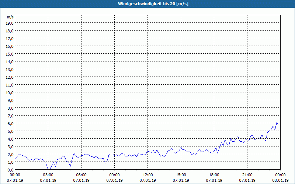This screenshot has height=184, width=295.
Task: Select the 15,0 y-axis label
Action: [x=10, y=54]
